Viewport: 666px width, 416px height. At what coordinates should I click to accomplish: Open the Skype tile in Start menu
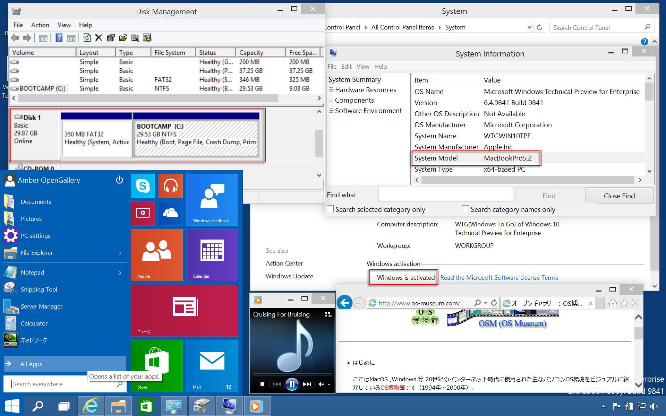tap(143, 186)
